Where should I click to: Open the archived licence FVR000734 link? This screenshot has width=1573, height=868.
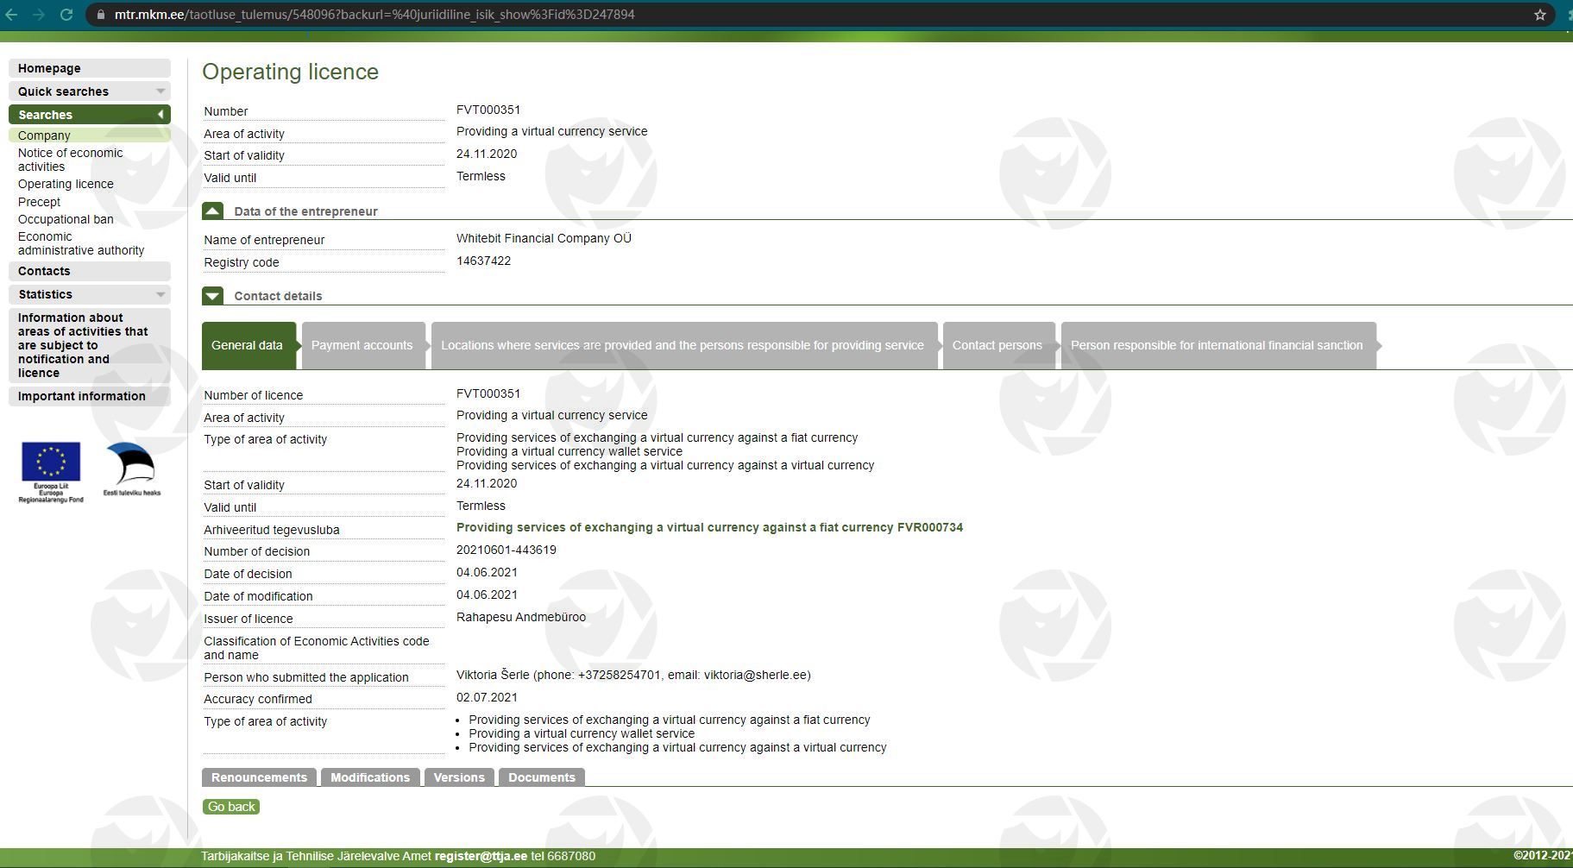click(x=708, y=527)
